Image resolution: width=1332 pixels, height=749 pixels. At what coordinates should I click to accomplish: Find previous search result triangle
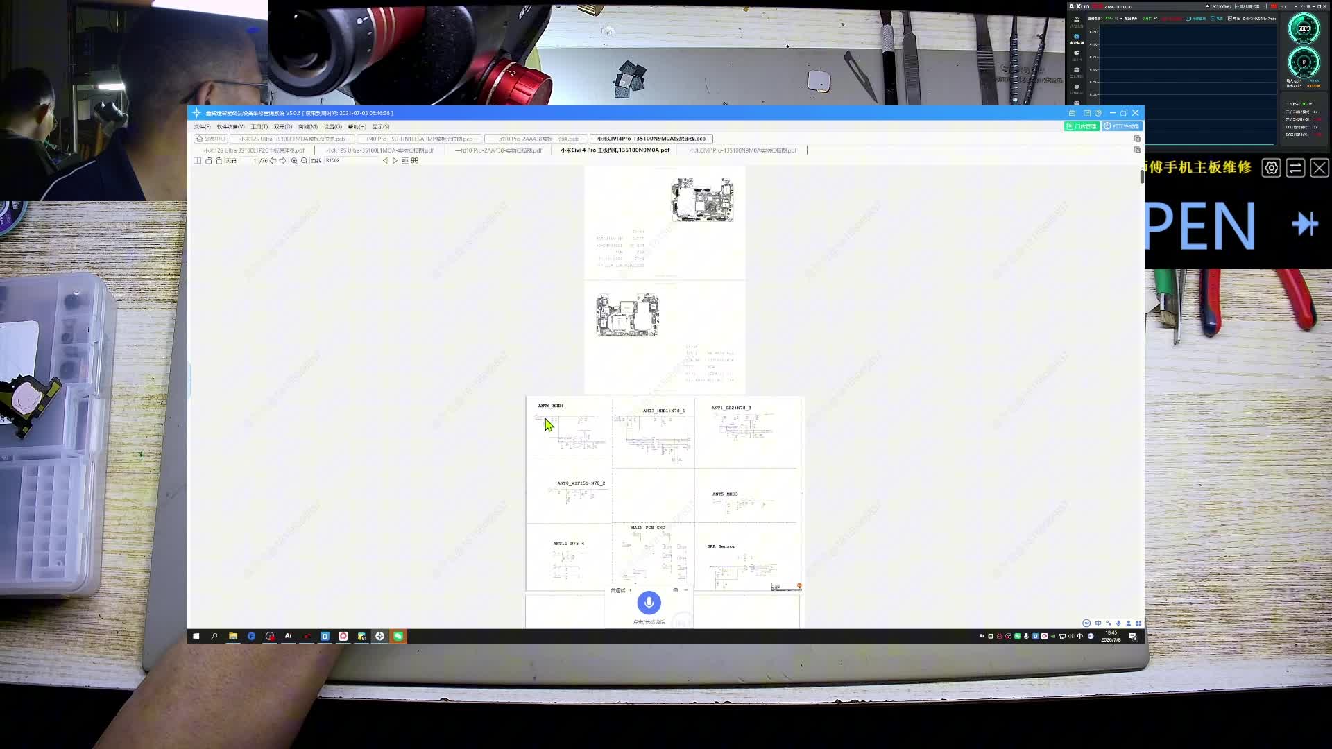tap(386, 161)
